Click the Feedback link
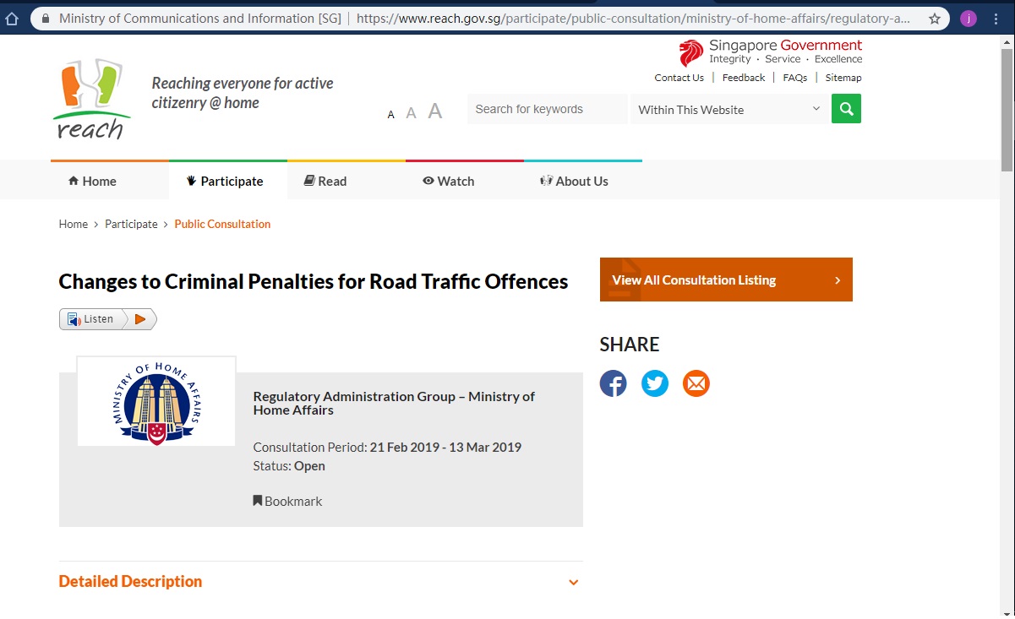This screenshot has width=1015, height=619. (x=744, y=78)
